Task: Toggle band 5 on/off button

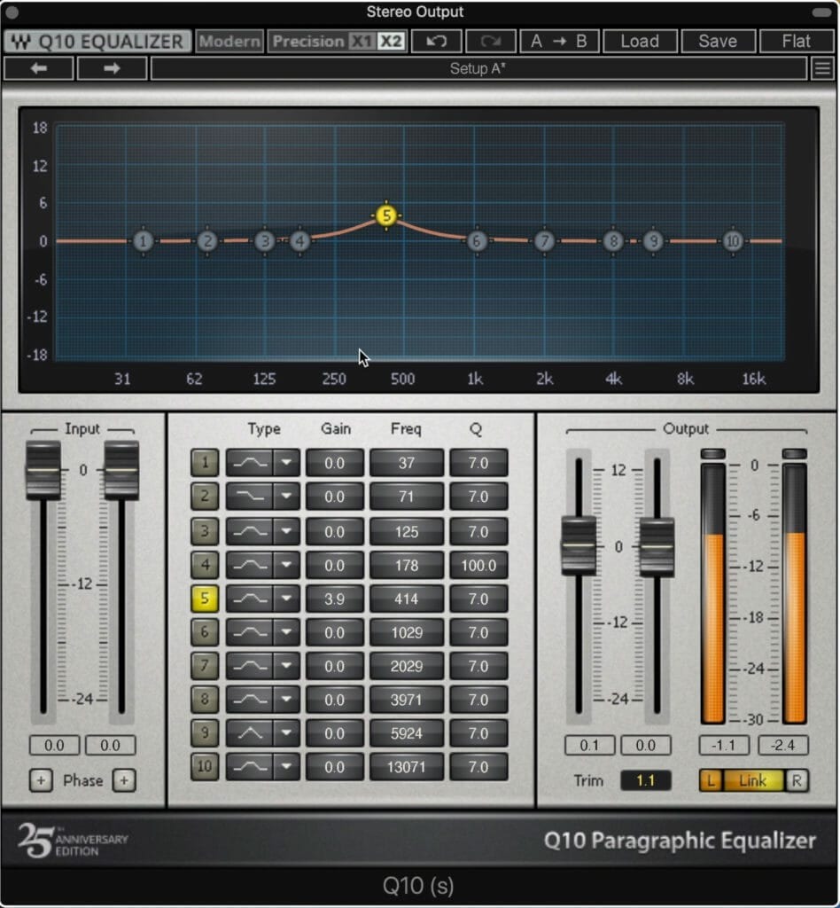Action: pos(204,599)
